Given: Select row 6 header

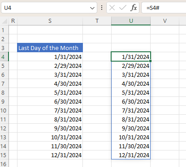Looking at the screenshot, I should click(4, 75).
